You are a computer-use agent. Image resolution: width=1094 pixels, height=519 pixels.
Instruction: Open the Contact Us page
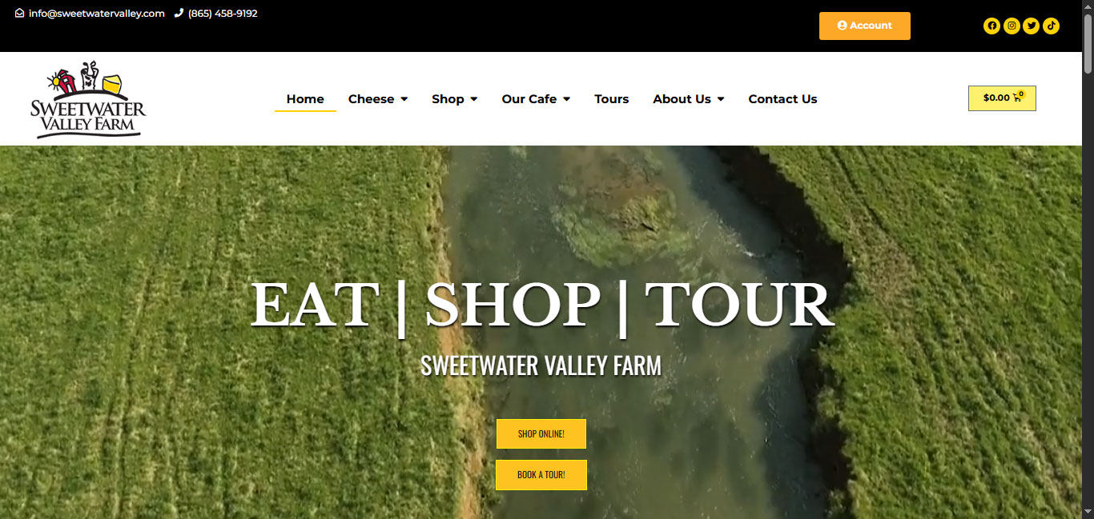[782, 99]
